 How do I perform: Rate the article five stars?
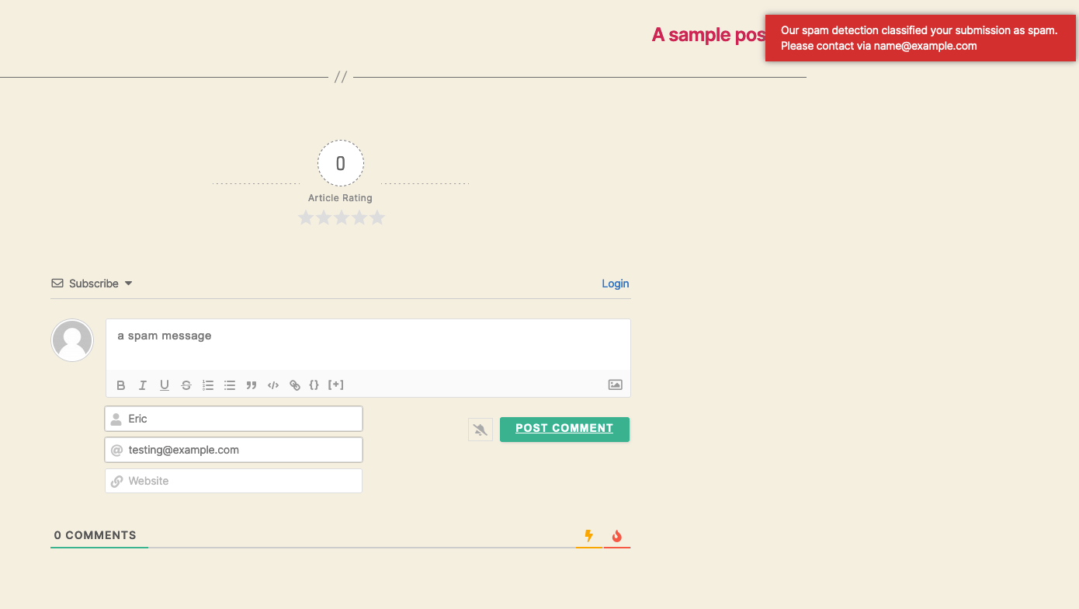click(377, 218)
